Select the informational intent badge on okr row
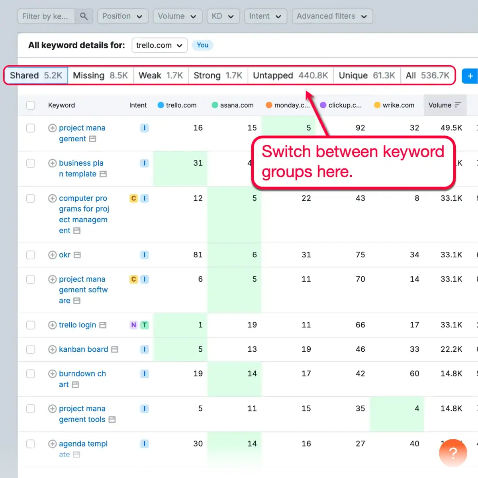Screen dimensions: 478x478 coord(144,255)
